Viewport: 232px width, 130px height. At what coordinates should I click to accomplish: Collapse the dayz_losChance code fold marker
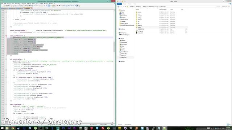tap(6, 36)
